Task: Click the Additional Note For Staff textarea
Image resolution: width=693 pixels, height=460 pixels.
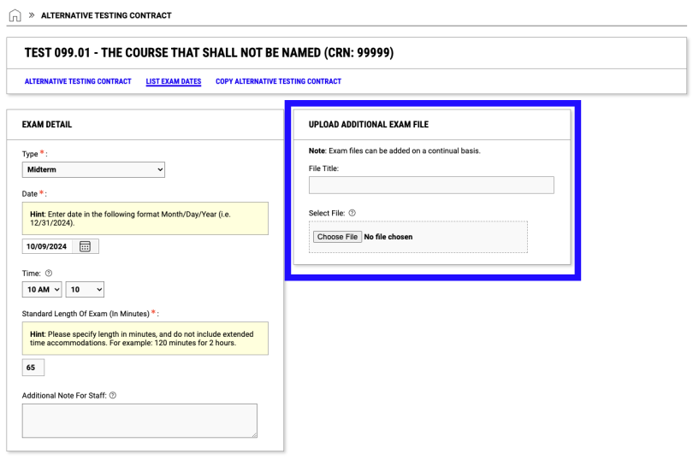Action: pos(139,421)
